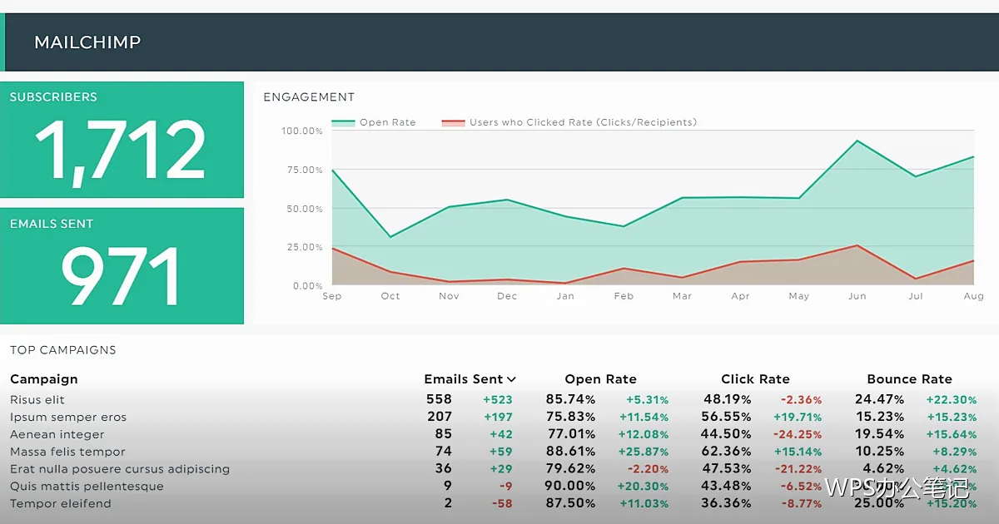
Task: Click the +19.71% click rate change
Action: click(798, 418)
